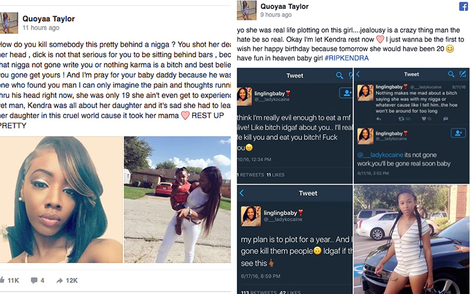Image resolution: width=470 pixels, height=294 pixels.
Task: Open comments via the speech bubble icon
Action: [34, 280]
